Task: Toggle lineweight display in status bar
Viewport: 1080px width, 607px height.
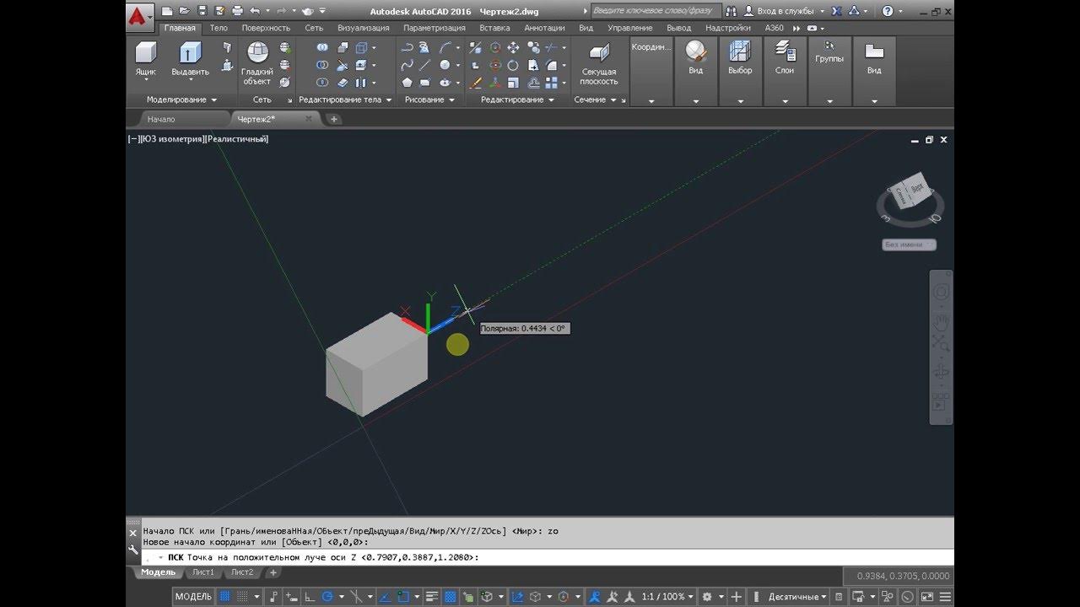Action: click(x=432, y=597)
